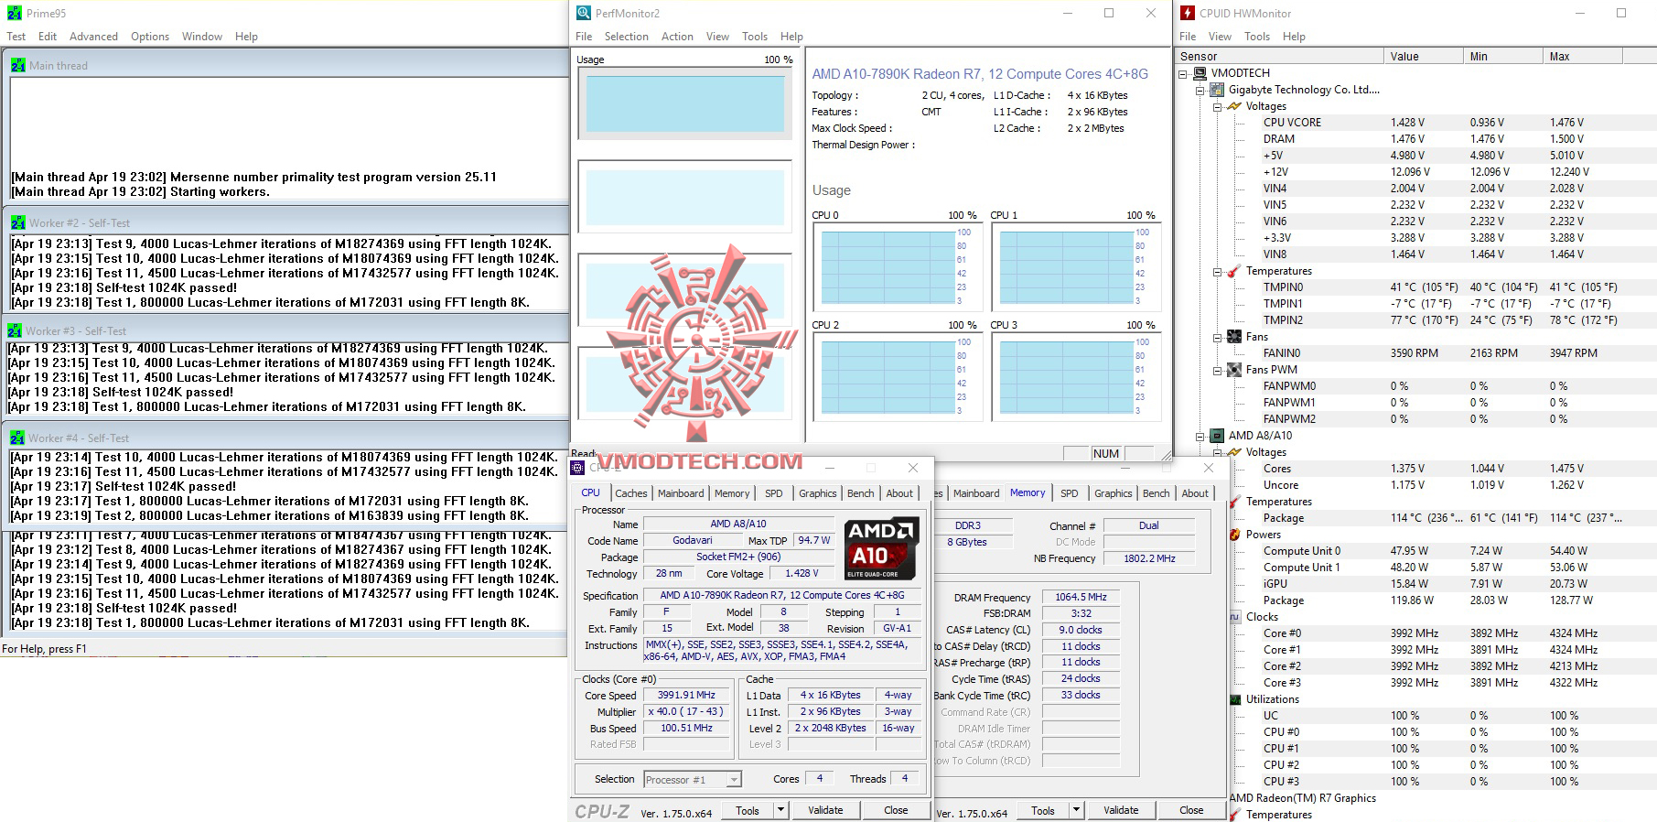Collapse Temperatures under Gigabyte Technology
Image resolution: width=1657 pixels, height=822 pixels.
tap(1217, 271)
